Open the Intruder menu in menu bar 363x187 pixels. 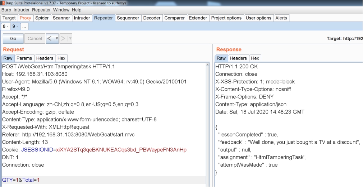[22, 10]
